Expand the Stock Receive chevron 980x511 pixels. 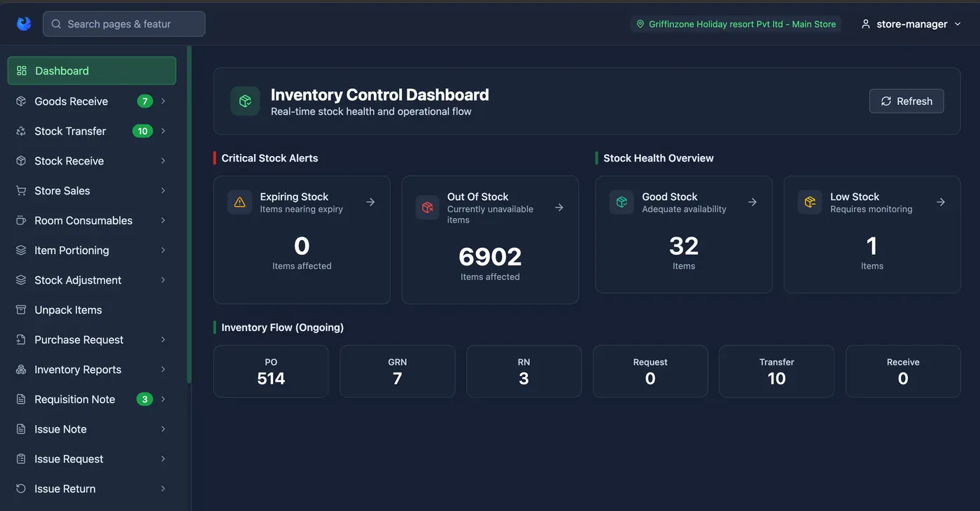(163, 161)
